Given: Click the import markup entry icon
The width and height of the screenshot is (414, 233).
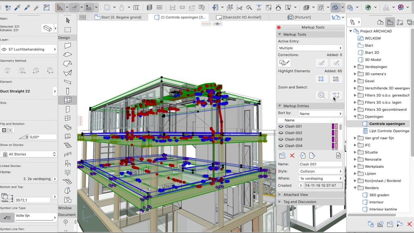Looking at the screenshot, I should (302, 155).
